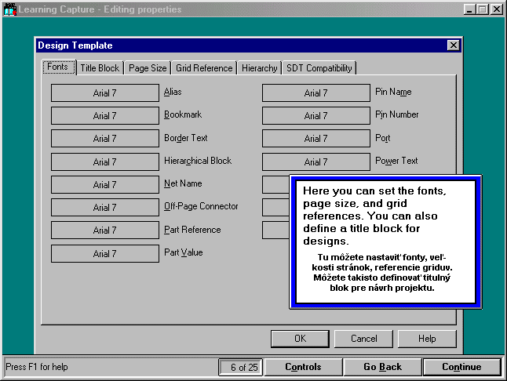Open the SDT Compatibility tab
Screen dimensions: 507x381
point(319,68)
